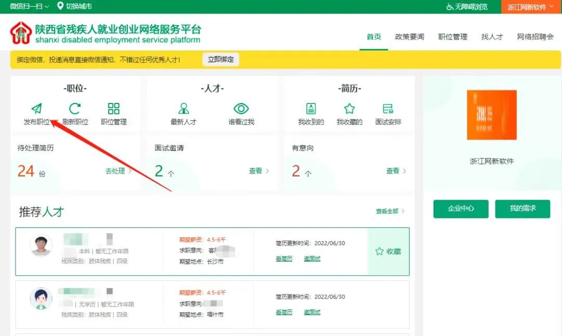The image size is (562, 336).
Task: Click the 立即绑定 button
Action: click(221, 59)
